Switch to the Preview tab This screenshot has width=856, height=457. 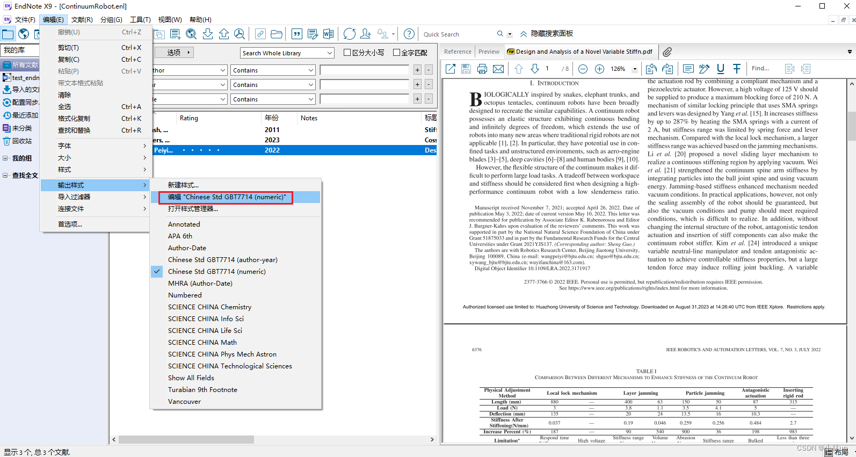click(489, 52)
